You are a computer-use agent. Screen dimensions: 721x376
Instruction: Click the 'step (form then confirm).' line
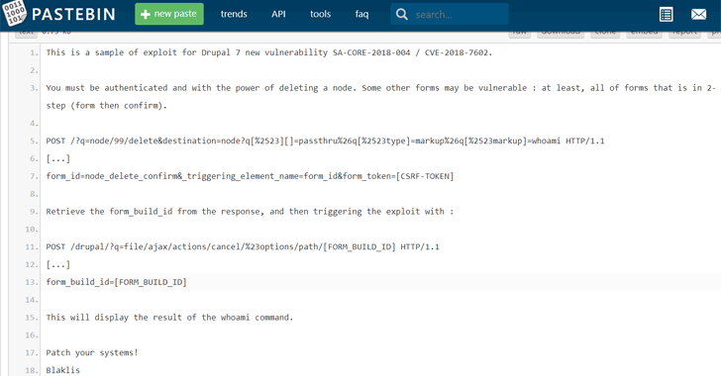106,106
